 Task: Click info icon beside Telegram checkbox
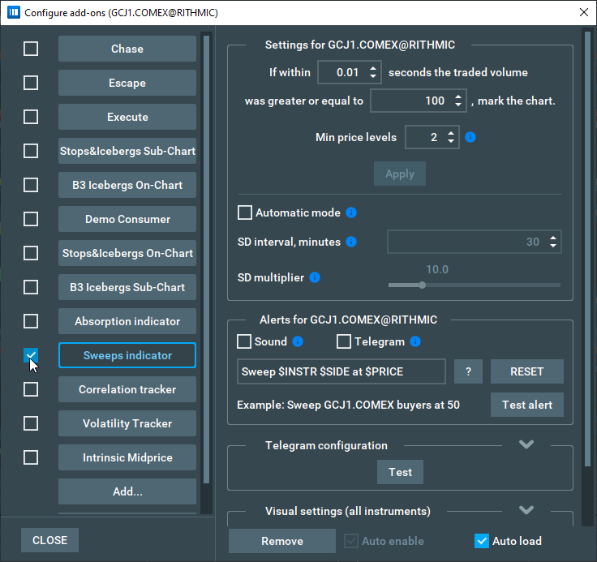[415, 341]
